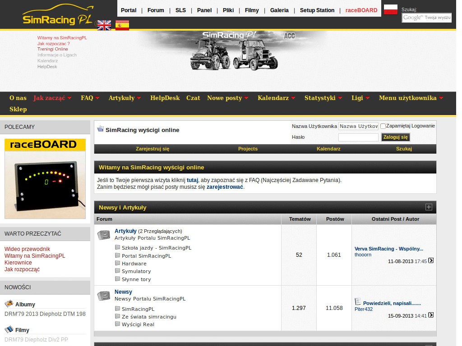
Task: Click the Zaloguj się button
Action: coord(395,137)
